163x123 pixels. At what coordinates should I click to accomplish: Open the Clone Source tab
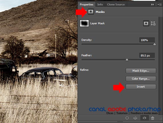pos(116,5)
